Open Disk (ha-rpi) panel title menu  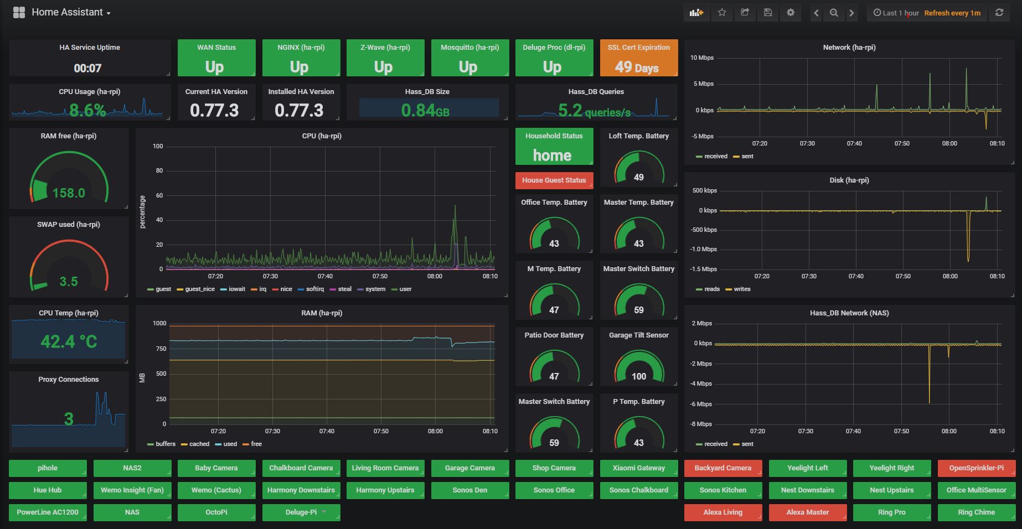[849, 180]
